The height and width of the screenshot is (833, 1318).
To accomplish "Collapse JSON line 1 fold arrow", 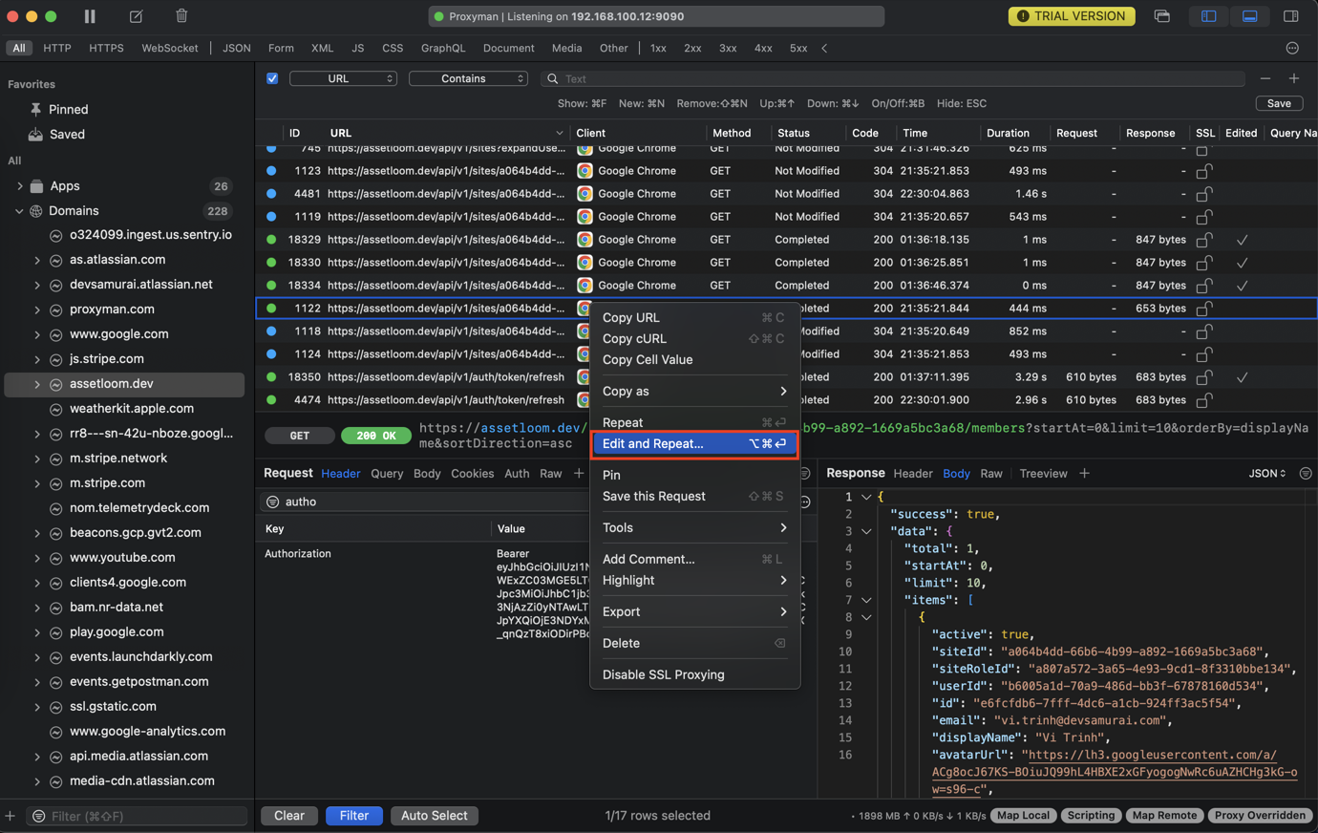I will click(x=866, y=497).
